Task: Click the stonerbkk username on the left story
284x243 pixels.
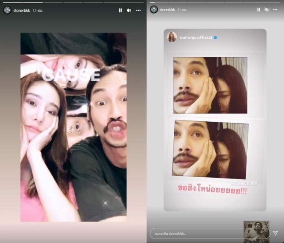Action: coord(22,10)
